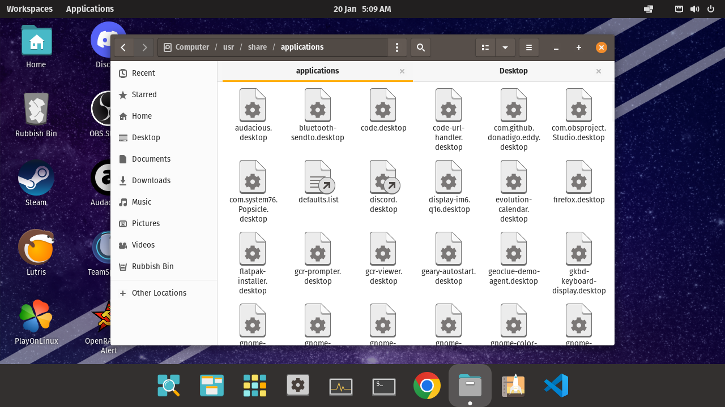The image size is (725, 407).
Task: Launch Lutris from the desktop
Action: click(x=36, y=253)
